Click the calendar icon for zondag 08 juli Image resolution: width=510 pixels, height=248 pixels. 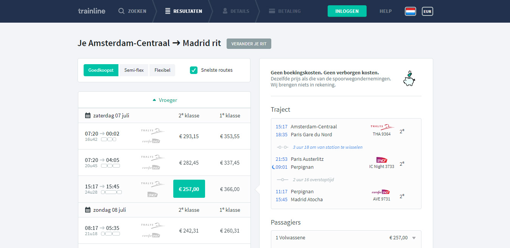tap(88, 210)
